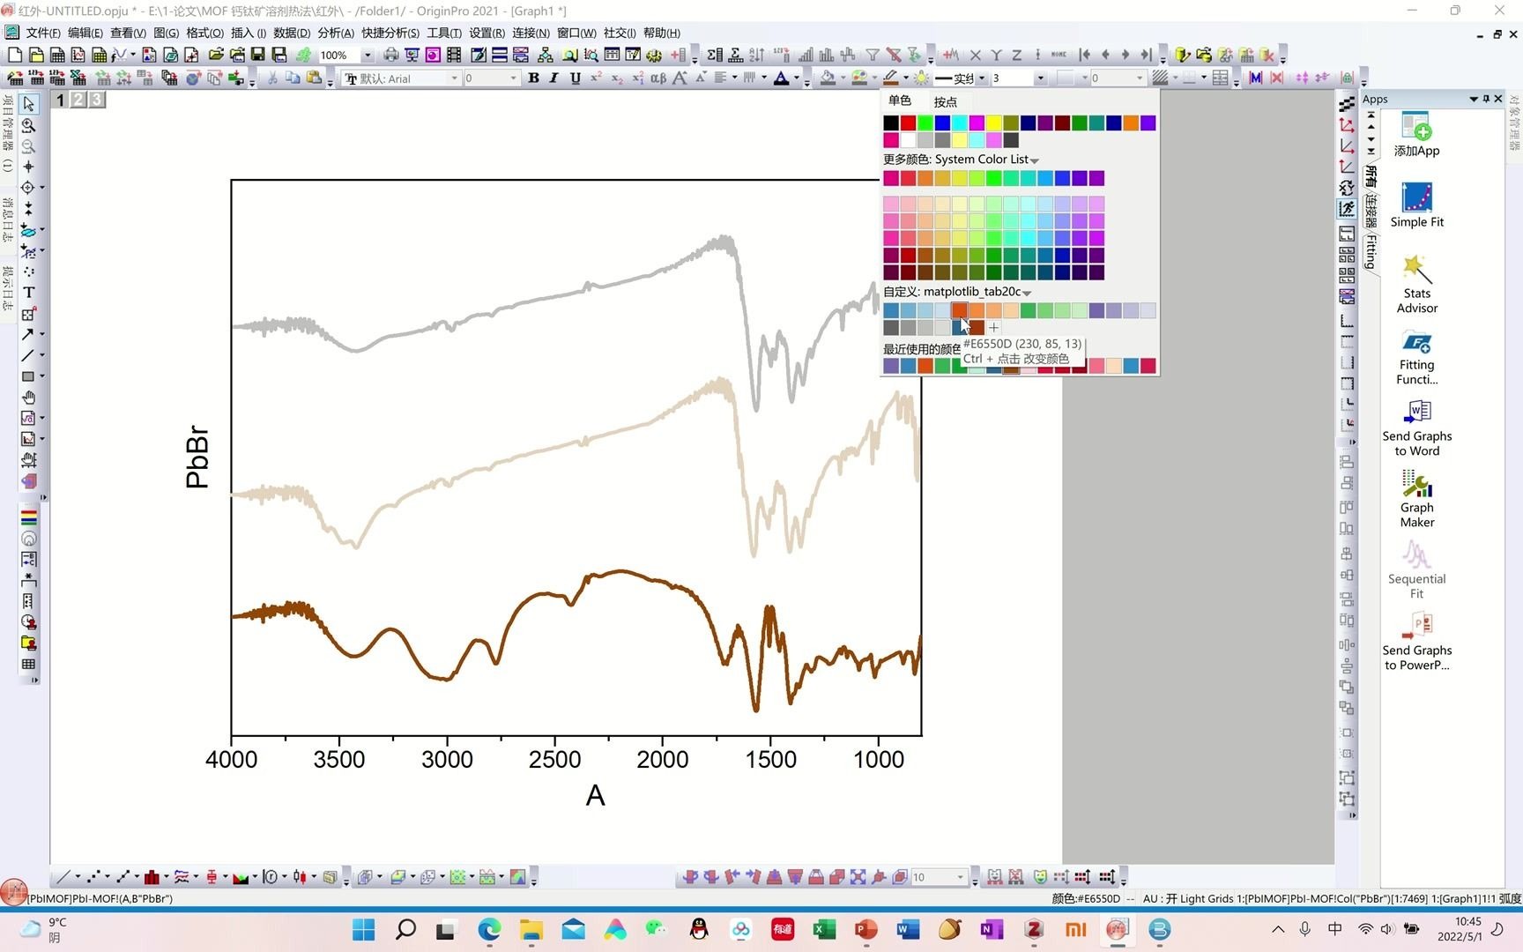
Task: Pick the black color swatch
Action: pyautogui.click(x=891, y=123)
